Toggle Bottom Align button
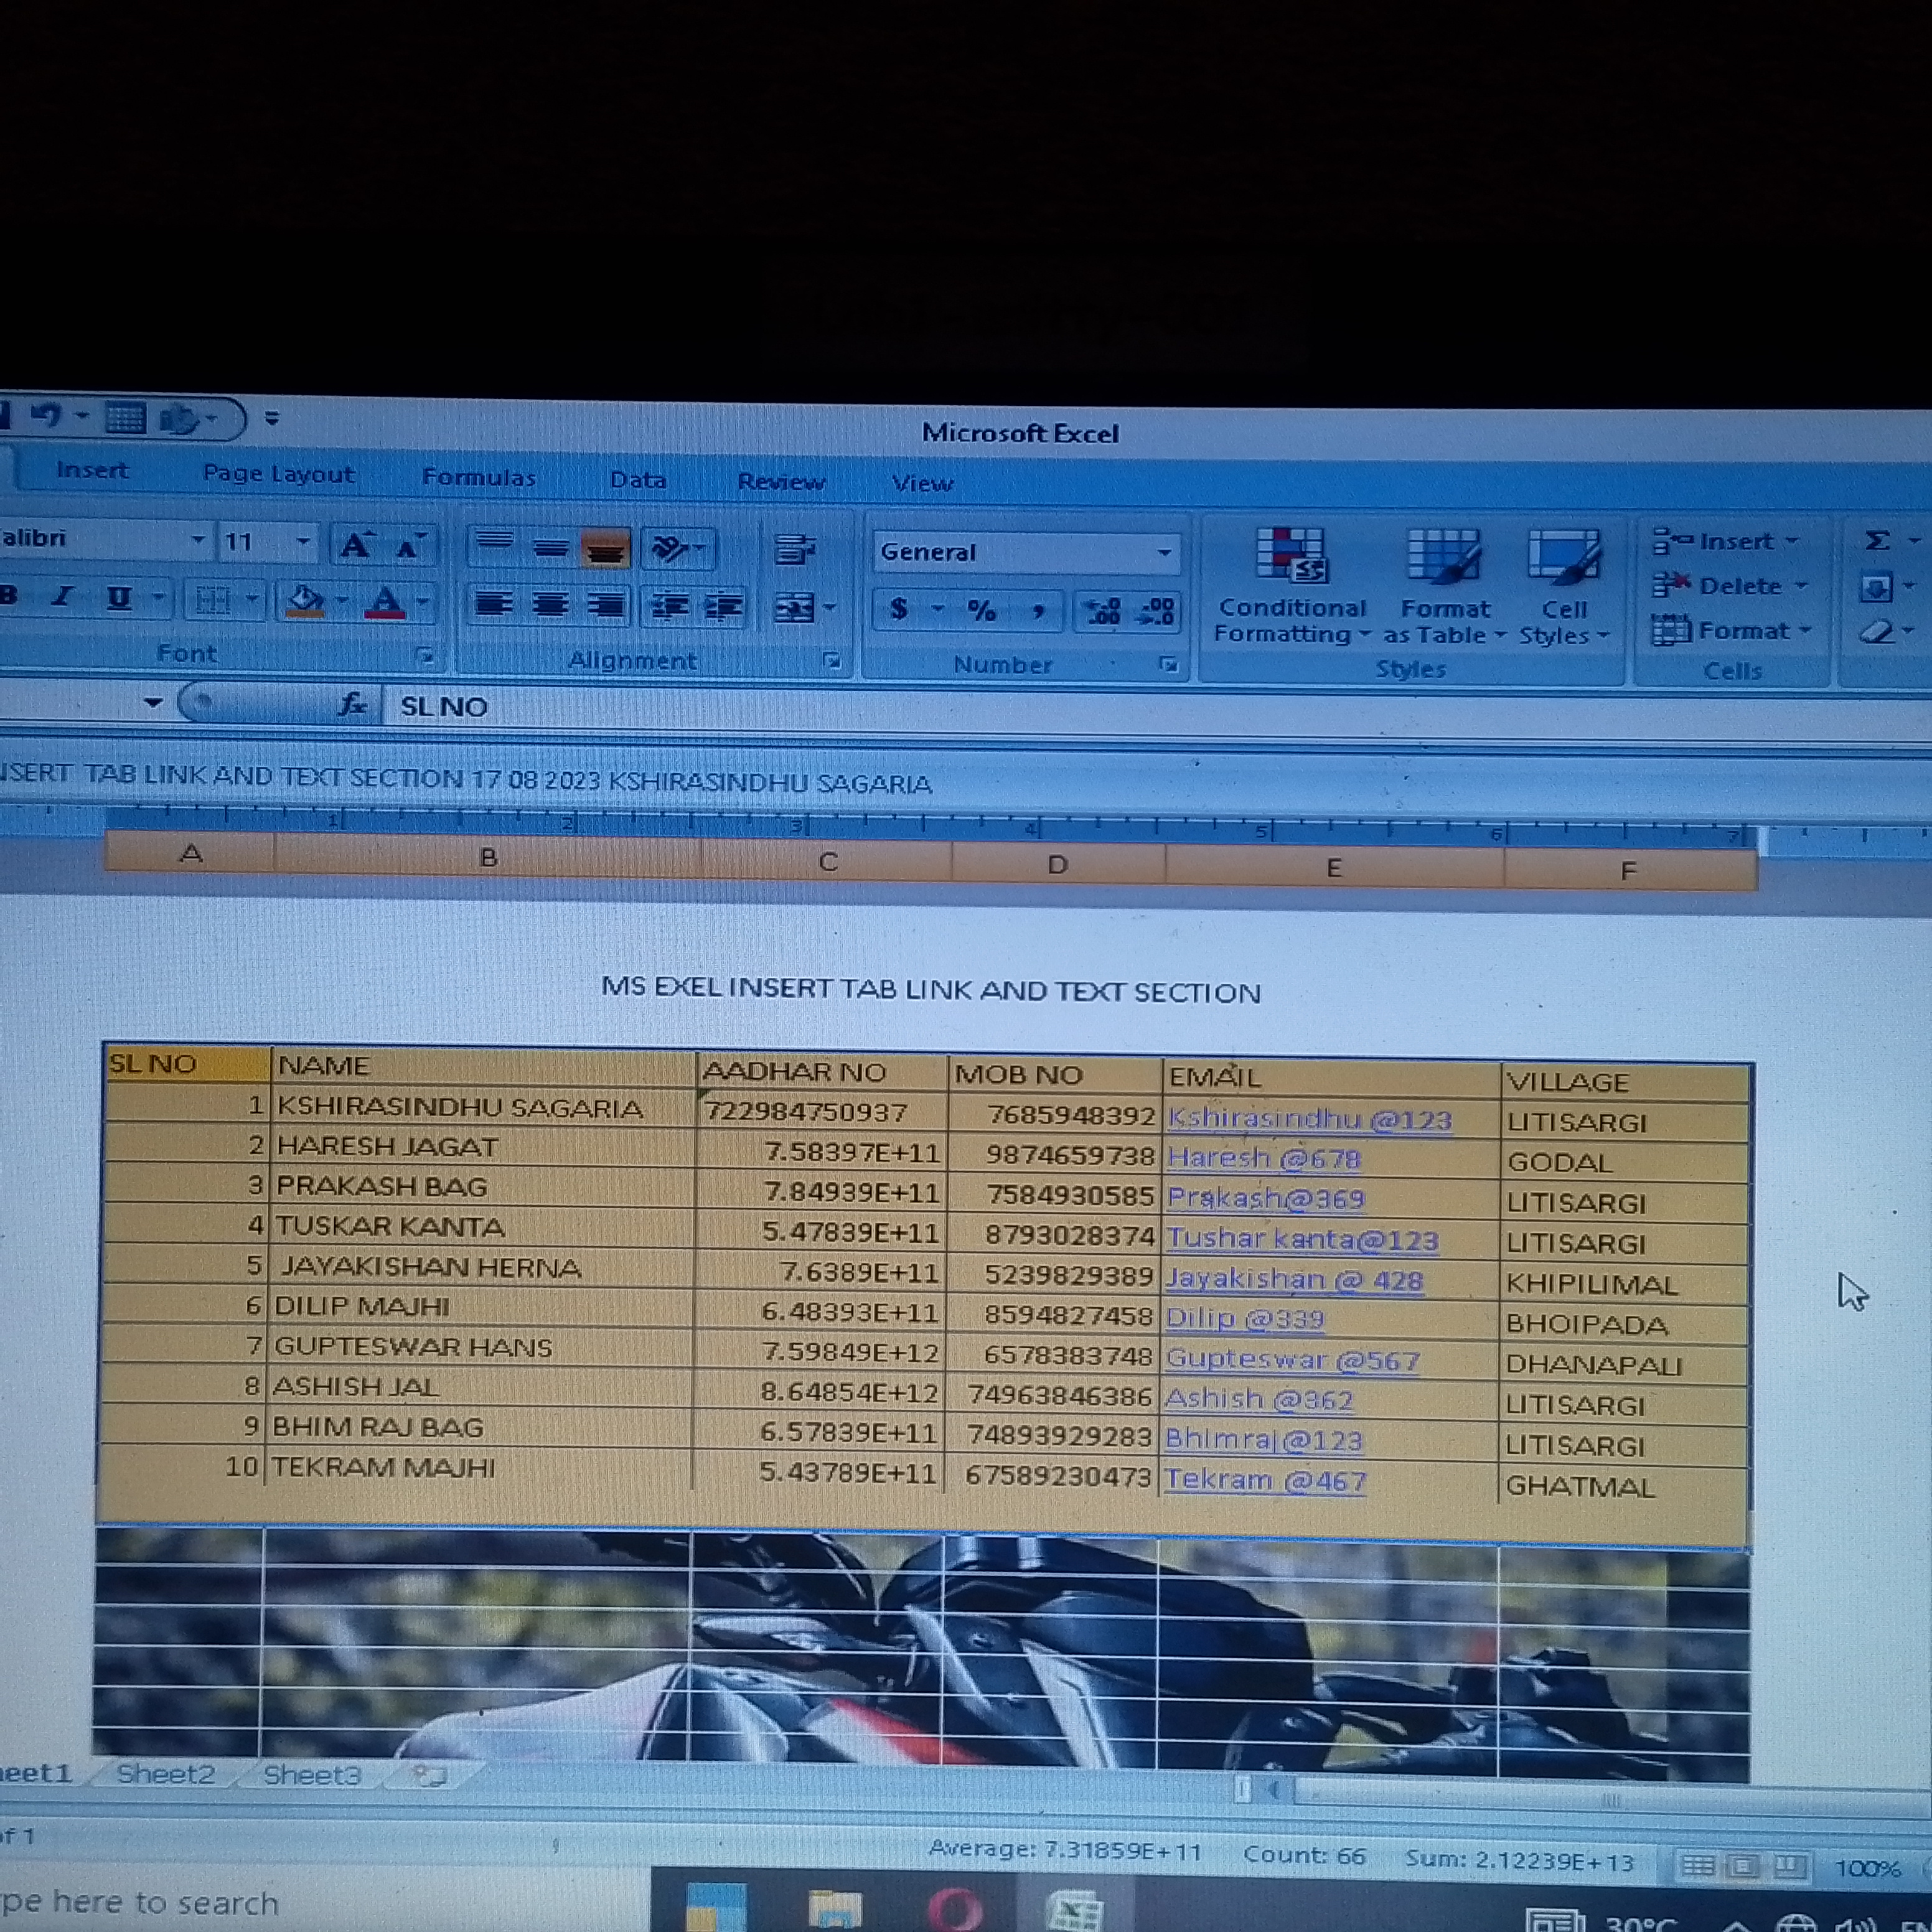Screen dimensions: 1932x1932 click(605, 549)
